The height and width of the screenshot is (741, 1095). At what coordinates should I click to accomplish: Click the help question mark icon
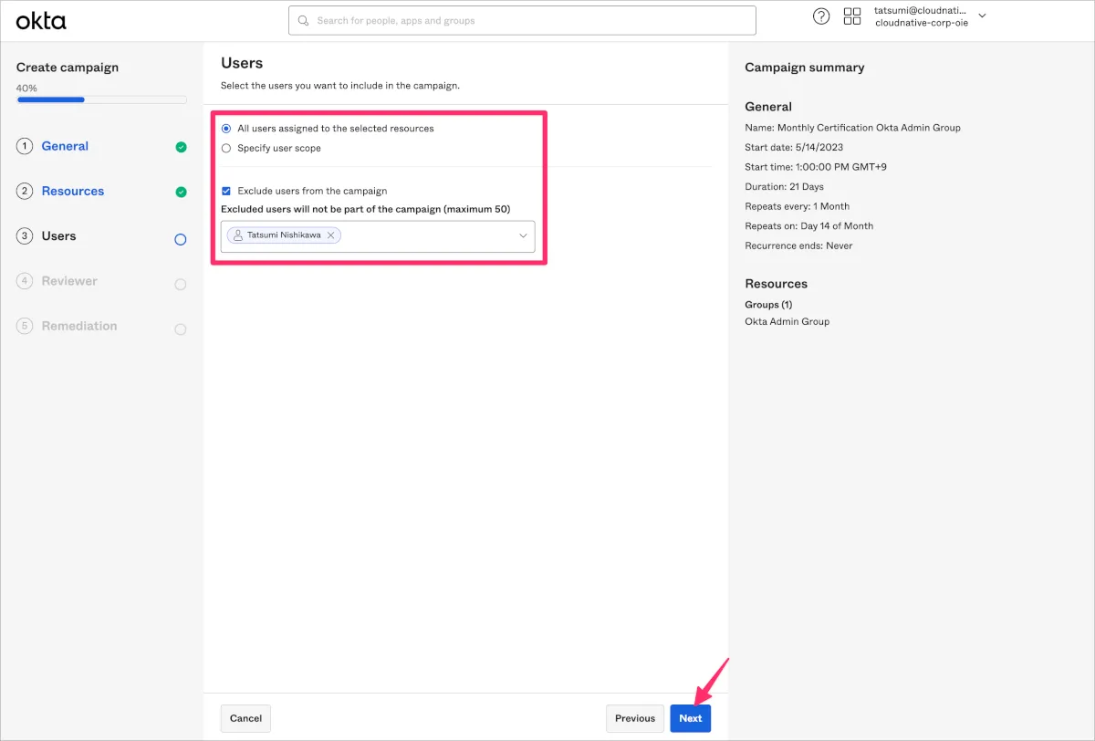click(821, 16)
